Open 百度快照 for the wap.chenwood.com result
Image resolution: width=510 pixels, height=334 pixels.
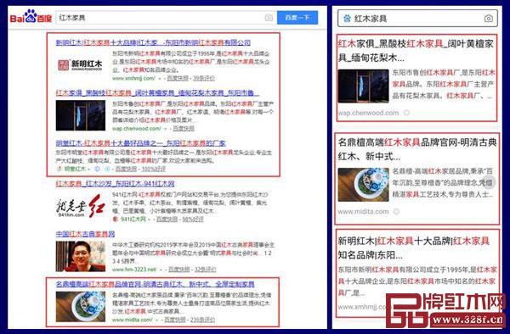point(184,128)
